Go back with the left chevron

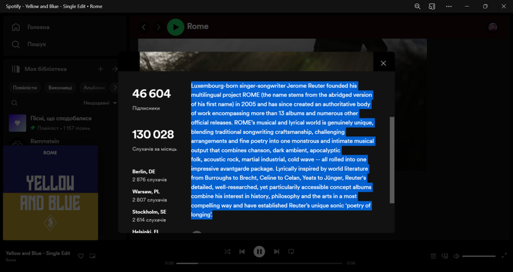tap(144, 27)
